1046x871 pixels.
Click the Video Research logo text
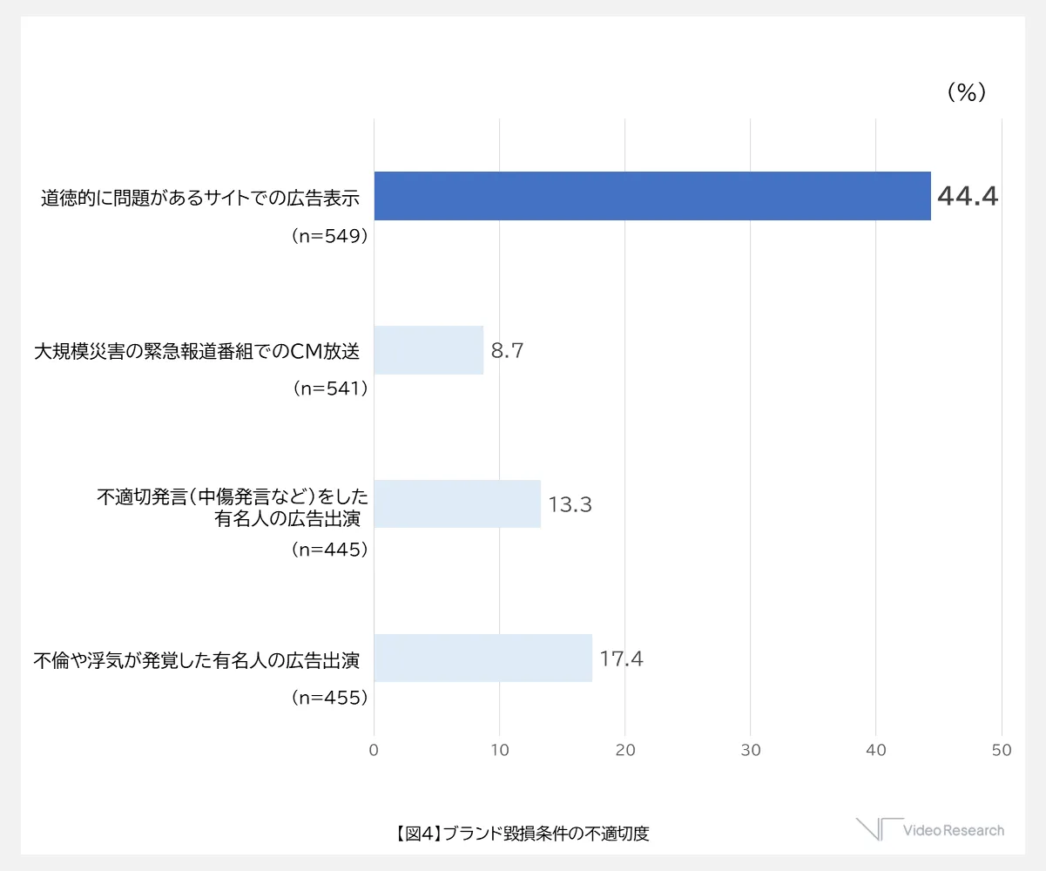tap(954, 830)
